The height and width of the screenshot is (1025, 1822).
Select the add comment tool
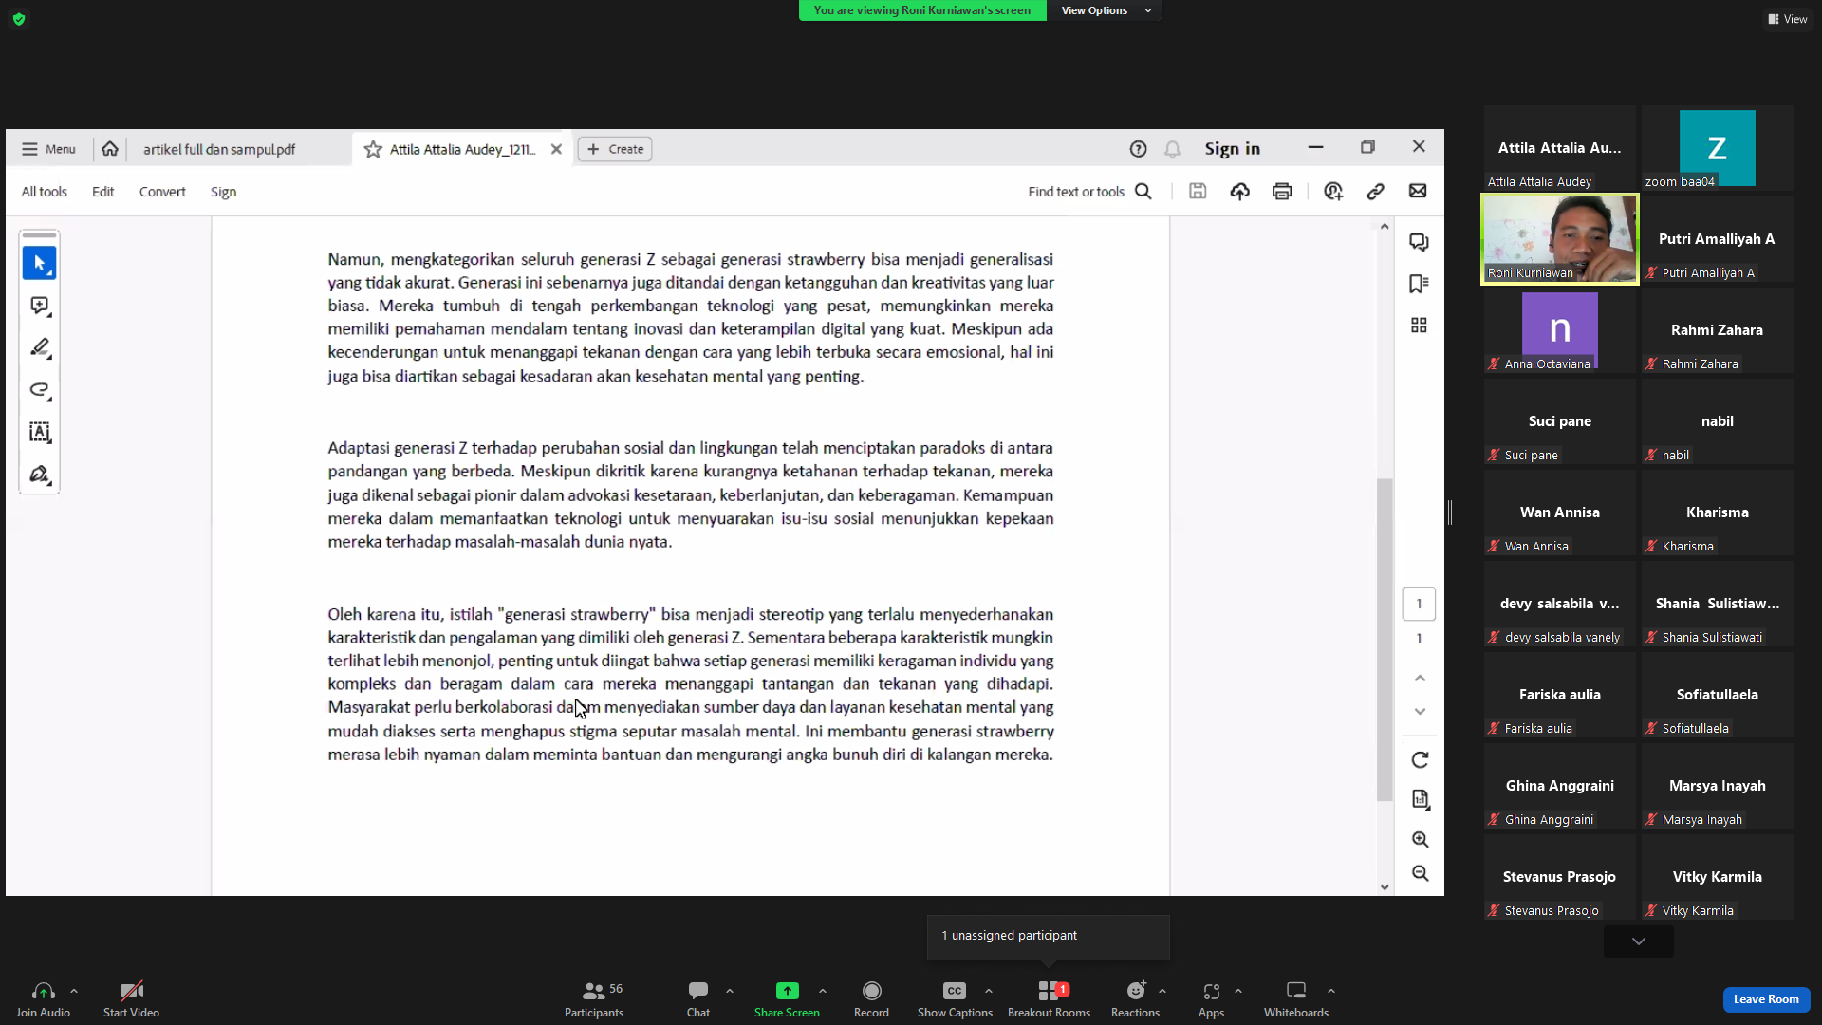click(x=39, y=306)
